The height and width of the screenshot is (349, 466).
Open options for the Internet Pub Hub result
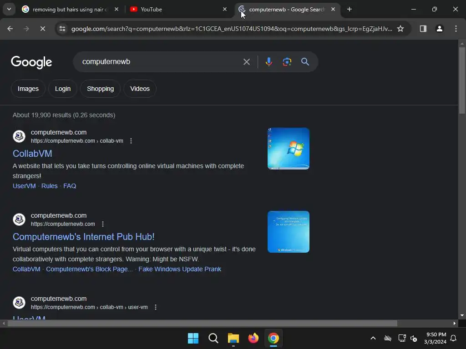point(103,224)
